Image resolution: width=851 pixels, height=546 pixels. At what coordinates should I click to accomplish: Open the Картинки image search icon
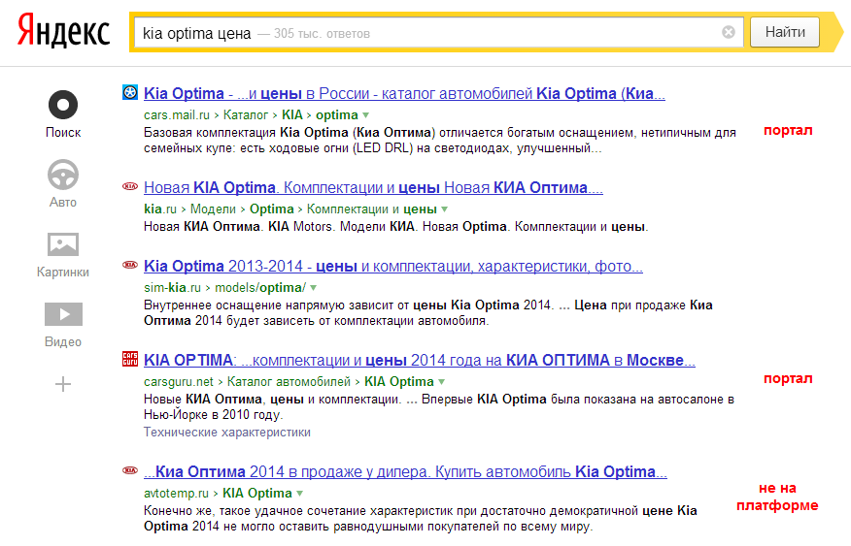coord(63,244)
